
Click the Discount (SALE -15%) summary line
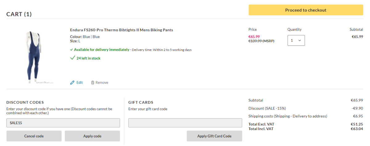coord(267,108)
